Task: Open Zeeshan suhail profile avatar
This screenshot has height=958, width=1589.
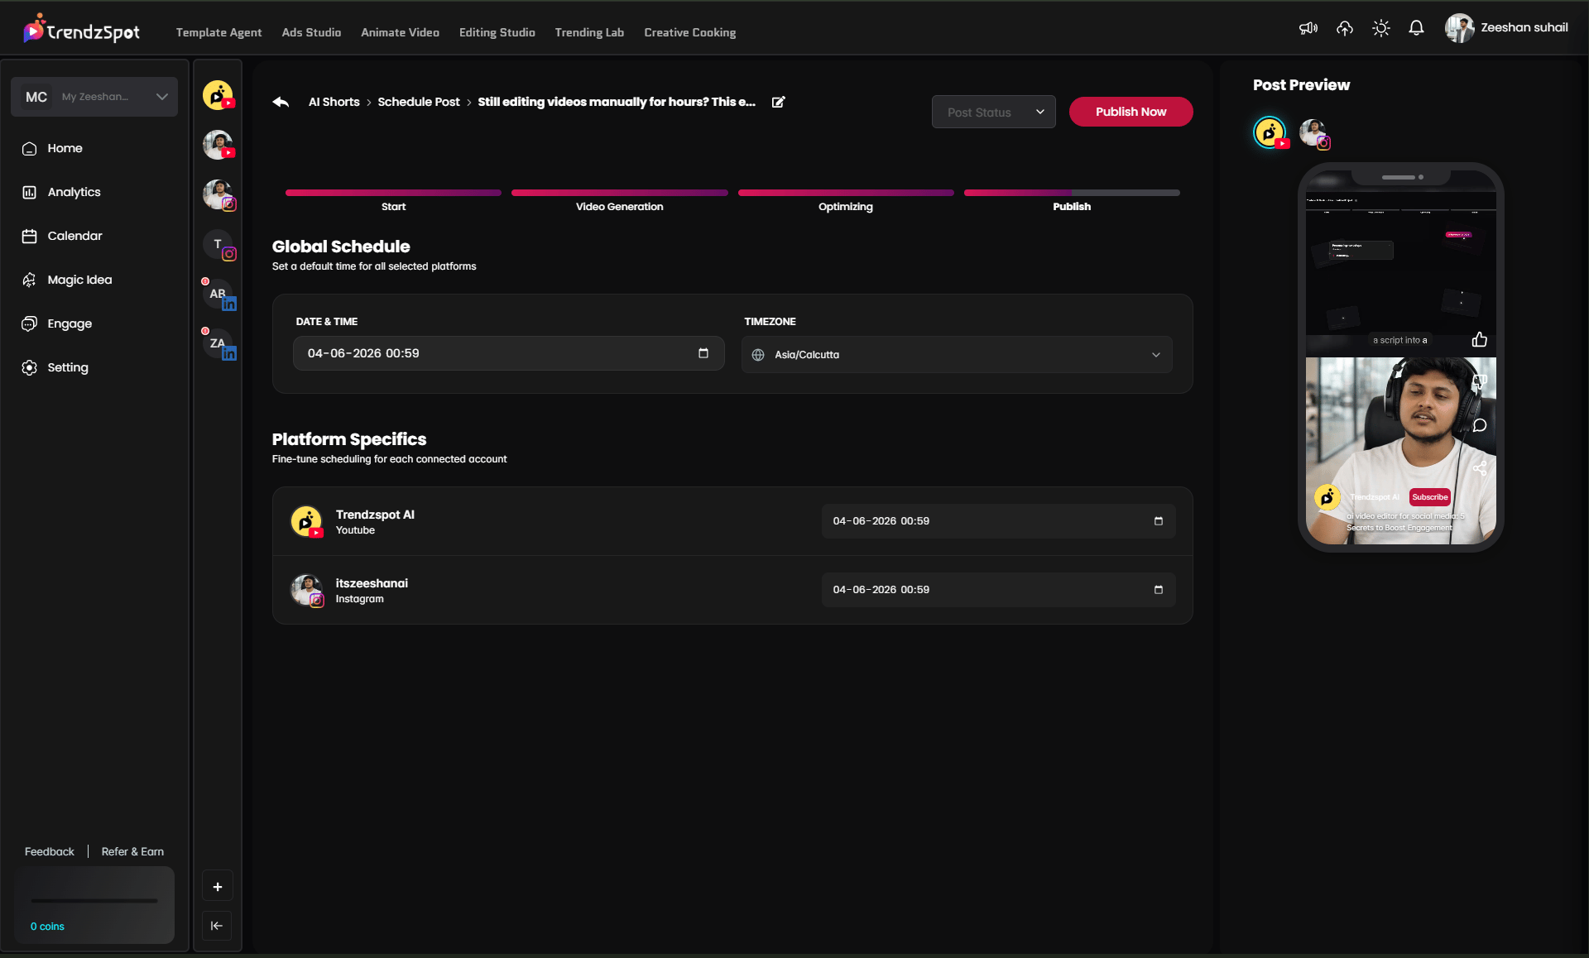Action: [1459, 28]
